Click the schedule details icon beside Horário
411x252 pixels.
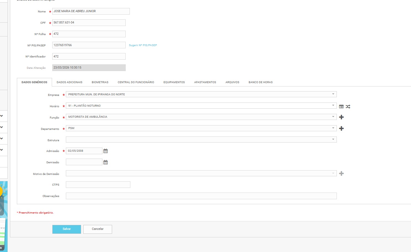(x=341, y=107)
